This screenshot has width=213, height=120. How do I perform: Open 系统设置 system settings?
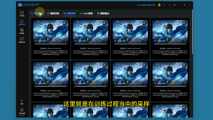tap(22, 111)
